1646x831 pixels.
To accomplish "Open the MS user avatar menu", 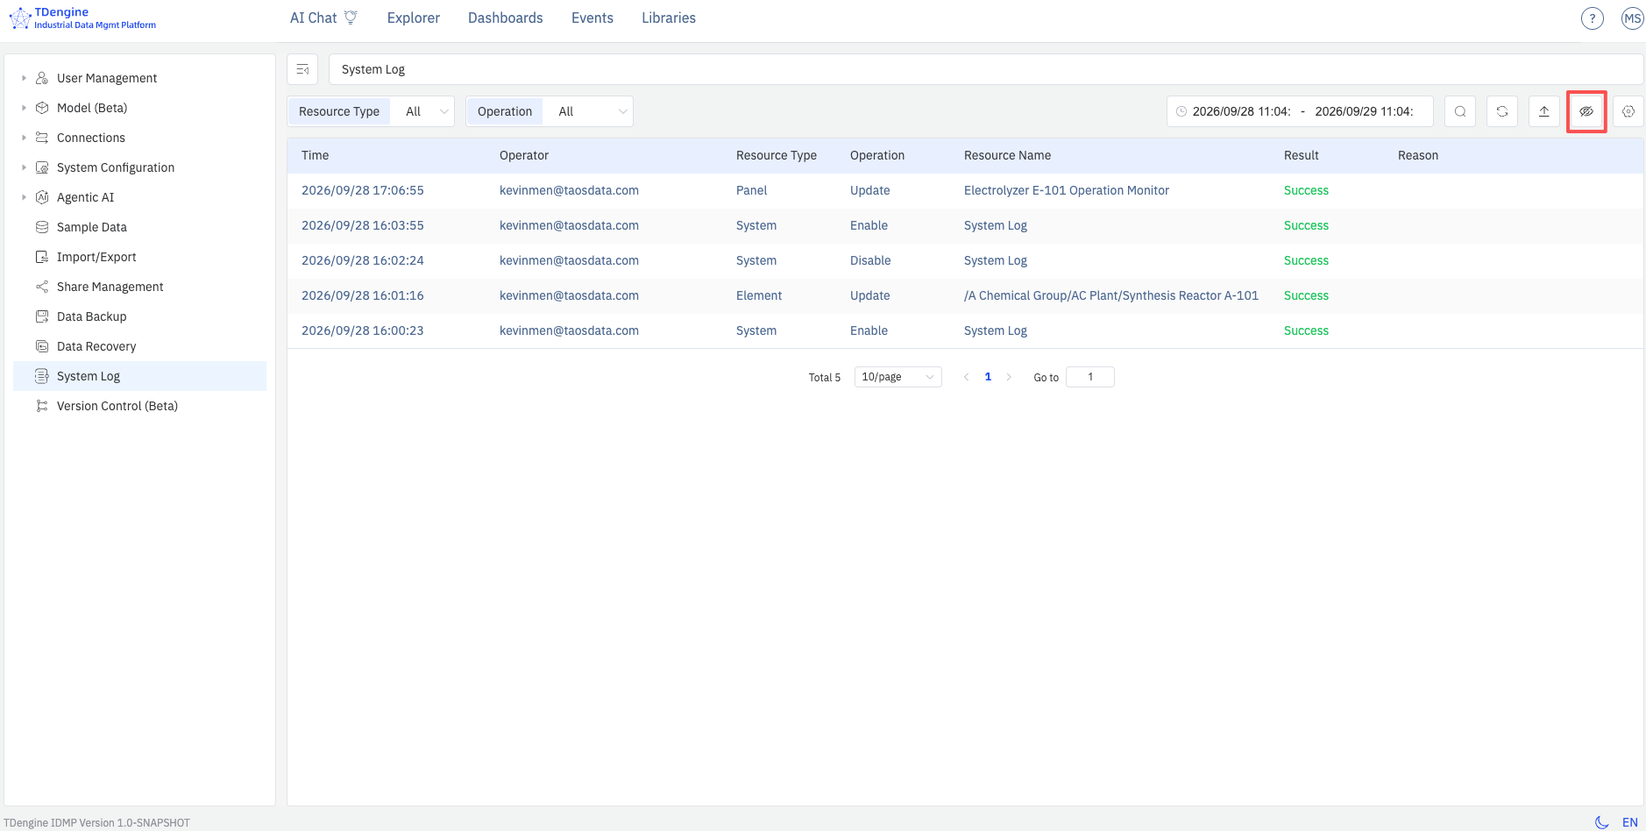I will click(x=1632, y=18).
